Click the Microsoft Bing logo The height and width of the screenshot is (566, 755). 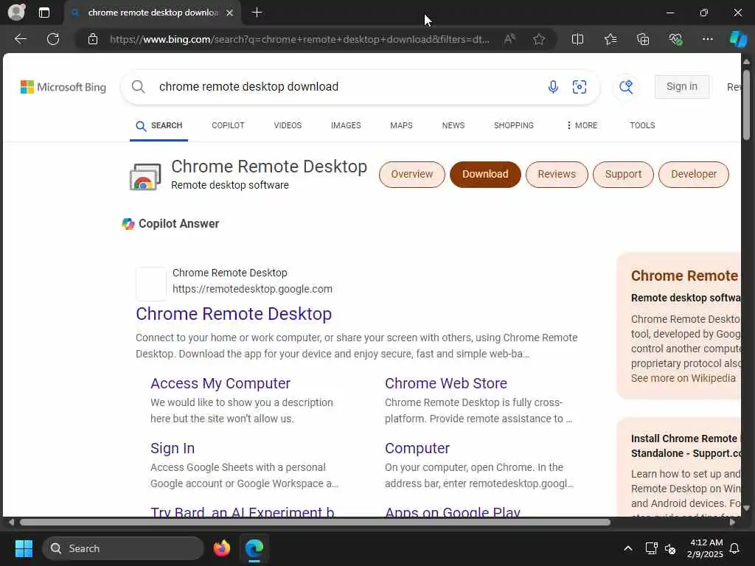(63, 87)
